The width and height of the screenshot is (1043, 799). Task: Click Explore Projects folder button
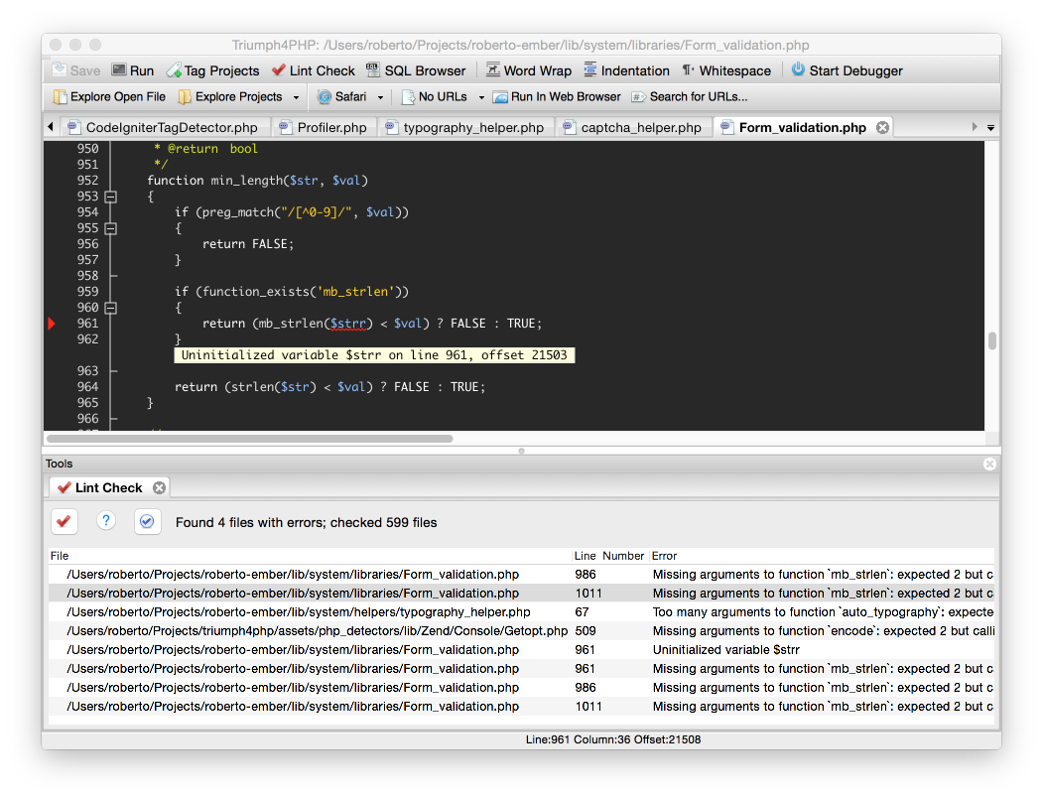coord(230,97)
